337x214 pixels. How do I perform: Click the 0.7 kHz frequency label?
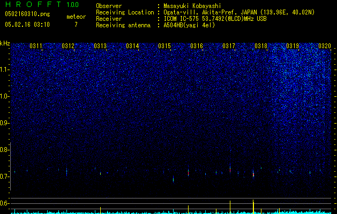(4, 177)
